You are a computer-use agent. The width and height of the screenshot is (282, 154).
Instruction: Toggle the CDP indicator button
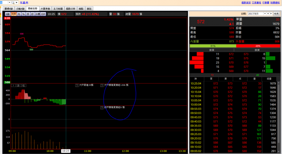point(43,14)
